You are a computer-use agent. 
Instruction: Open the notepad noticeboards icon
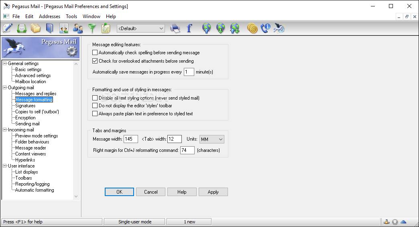(x=106, y=28)
